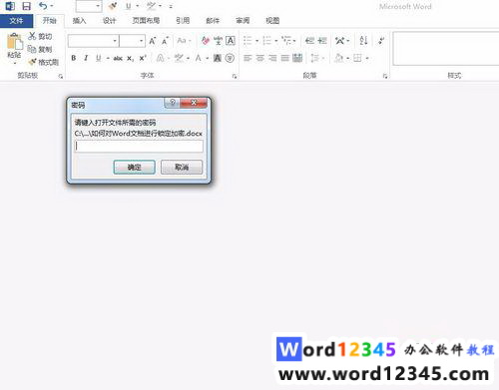Switch to the 引用 references tab

[x=183, y=21]
